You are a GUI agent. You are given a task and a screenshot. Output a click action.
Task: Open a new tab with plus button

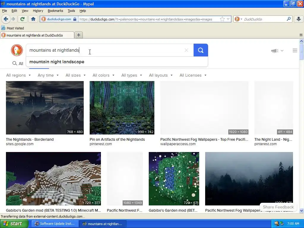pyautogui.click(x=78, y=35)
